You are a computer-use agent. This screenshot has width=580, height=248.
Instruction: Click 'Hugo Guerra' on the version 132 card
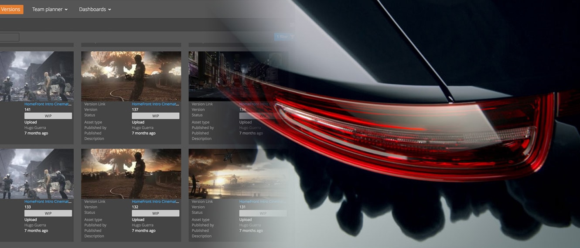coord(142,225)
